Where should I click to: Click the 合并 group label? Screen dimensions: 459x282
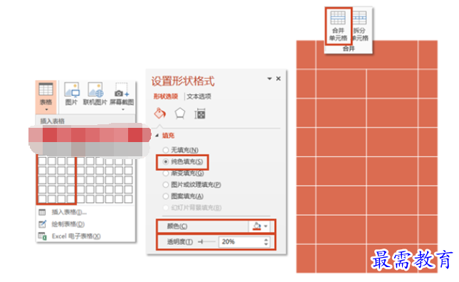click(x=349, y=48)
